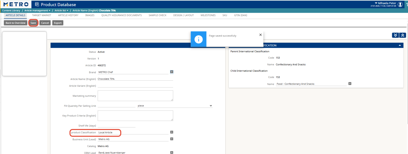This screenshot has width=408, height=154.
Task: Expand all sections double-down arrow icon
Action: (395, 35)
